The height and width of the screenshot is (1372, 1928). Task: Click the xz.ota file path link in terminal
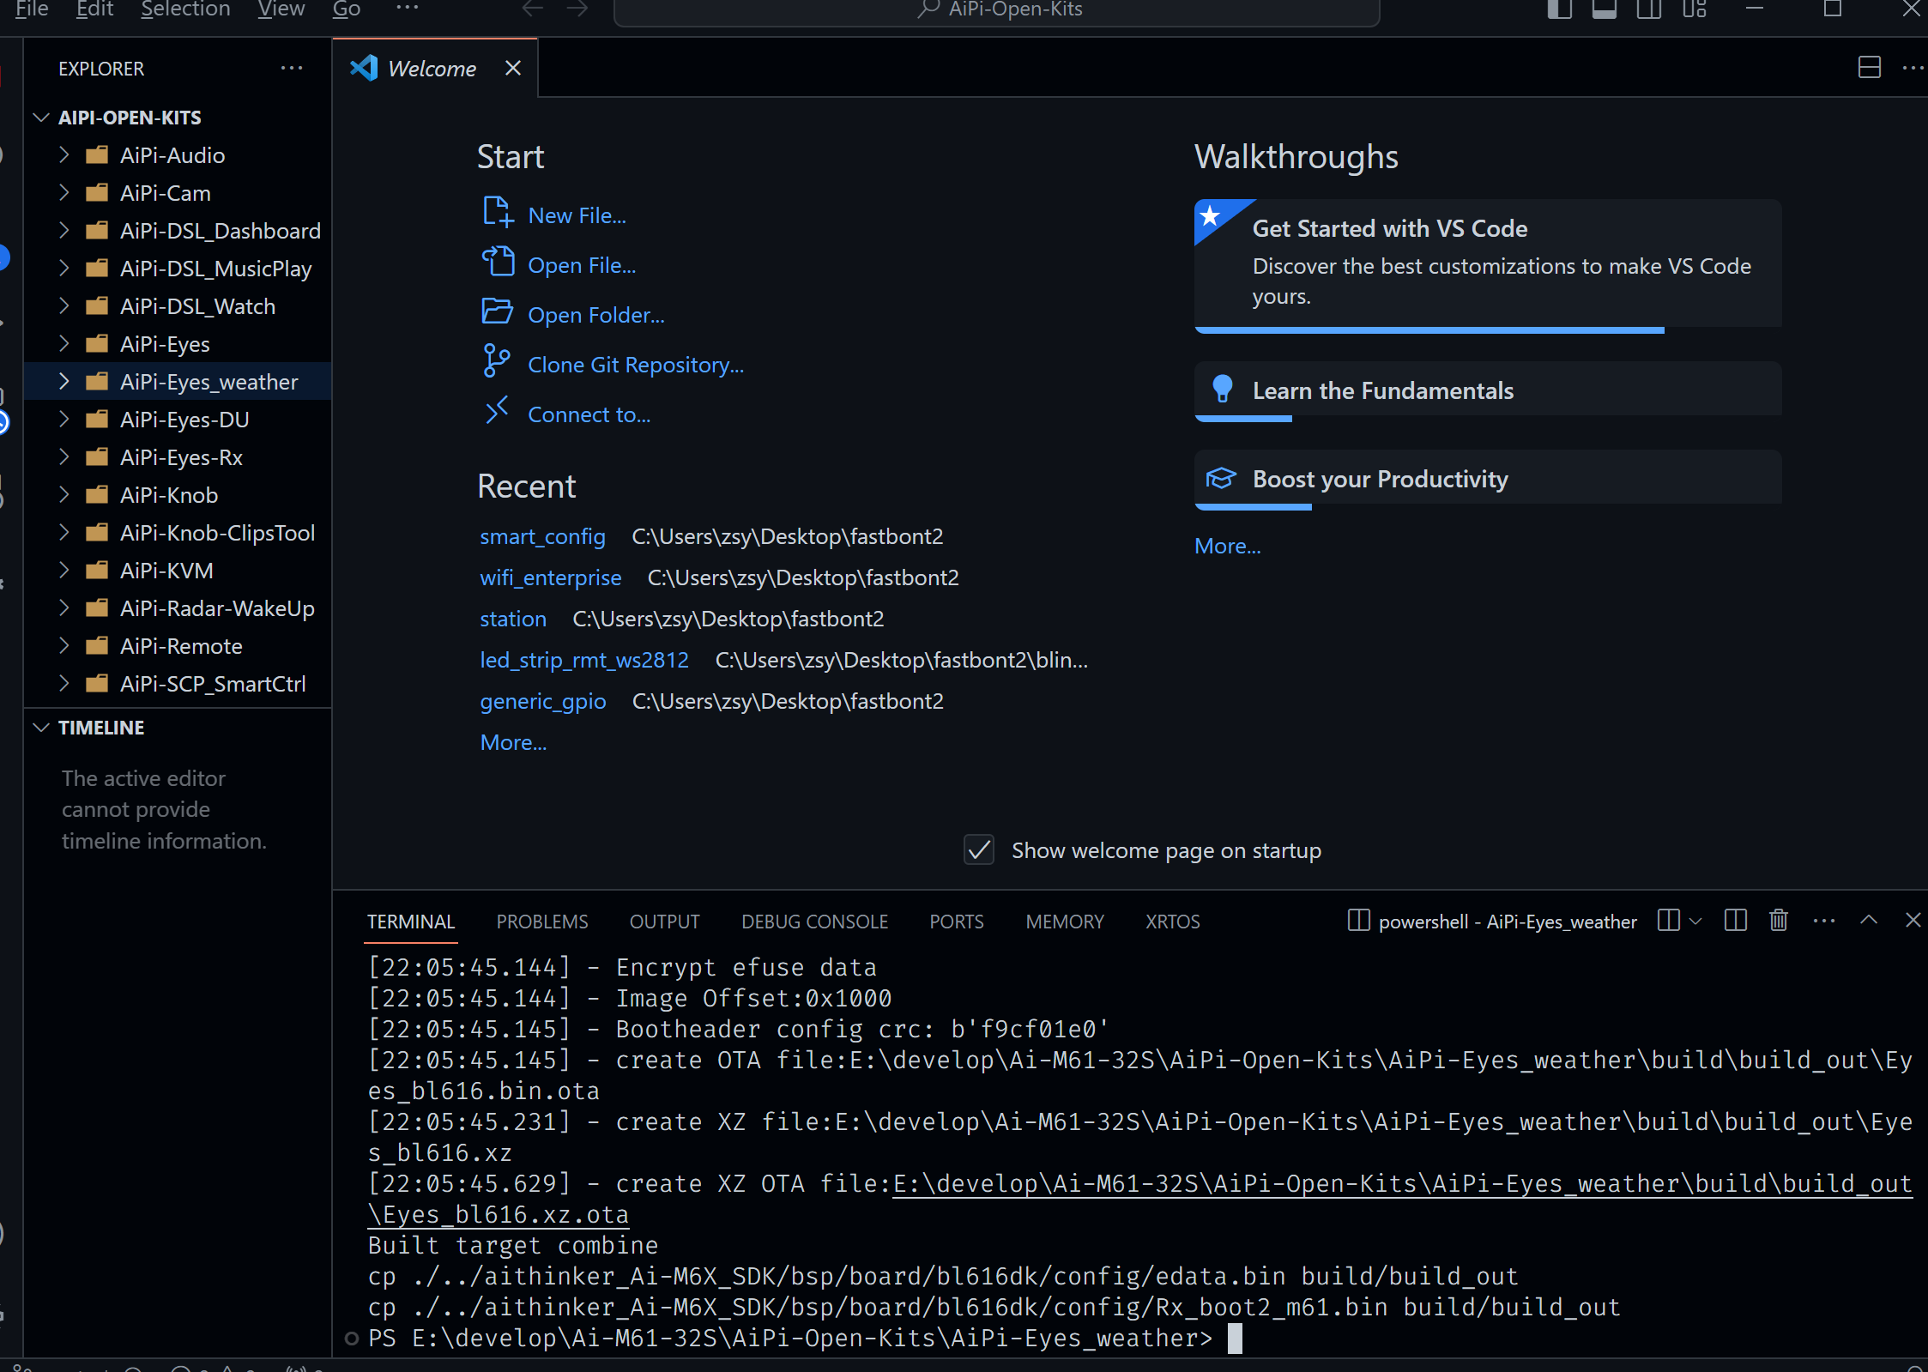[1403, 1183]
